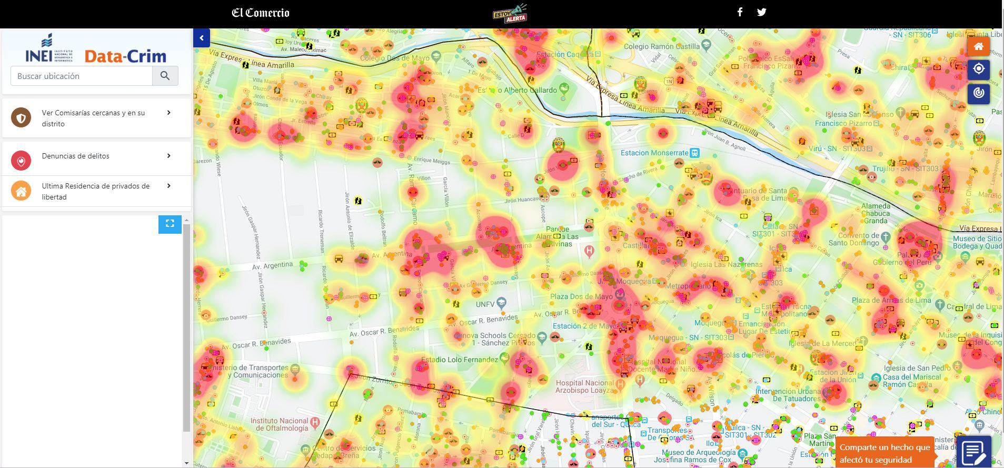Select Denuncias de delitos menu entry

(x=76, y=156)
